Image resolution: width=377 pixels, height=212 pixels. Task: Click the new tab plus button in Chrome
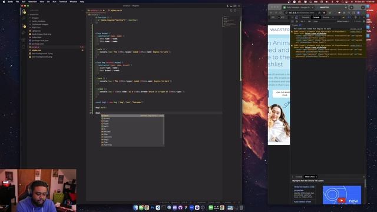[x=352, y=8]
